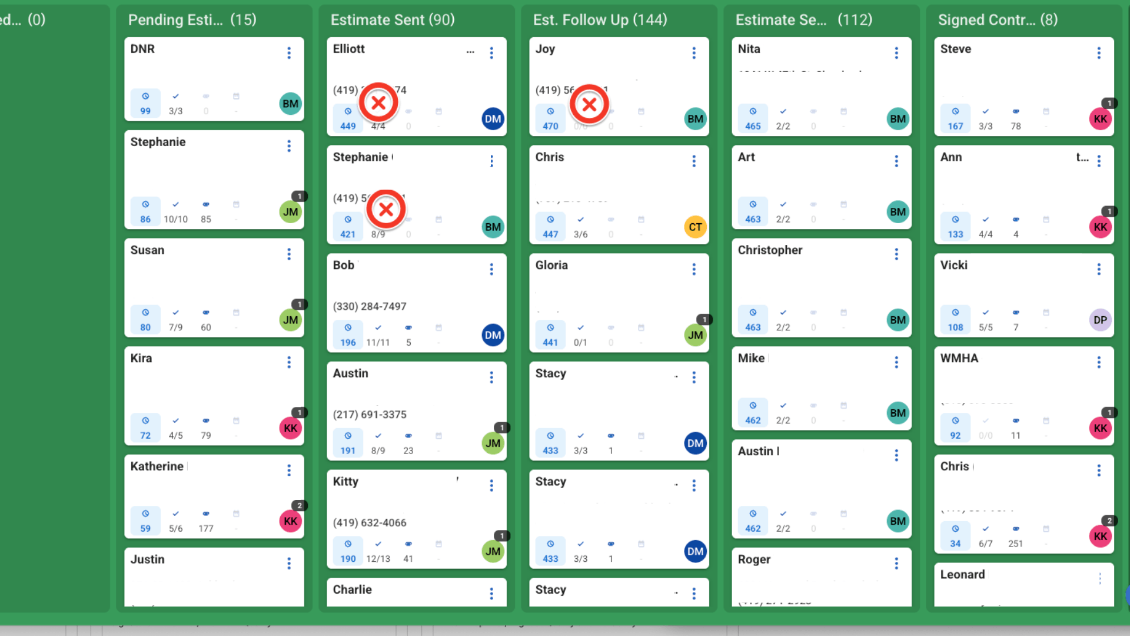The width and height of the screenshot is (1130, 636).
Task: Click the attachment icon on Steve's card
Action: click(1016, 111)
